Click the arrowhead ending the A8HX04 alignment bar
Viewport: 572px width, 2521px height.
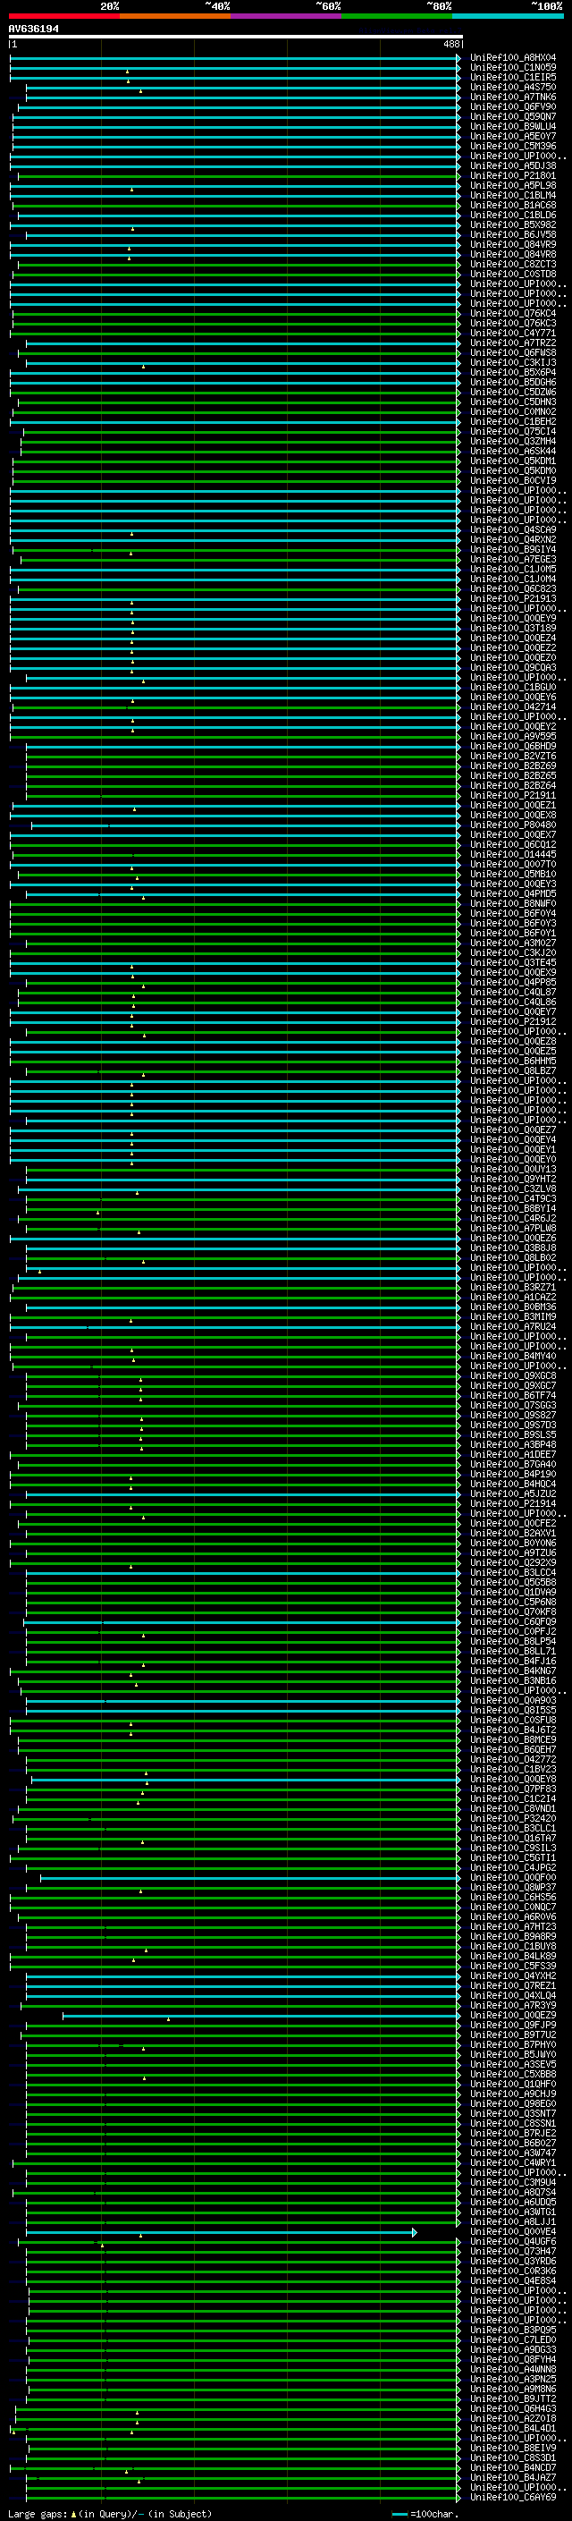(x=458, y=58)
